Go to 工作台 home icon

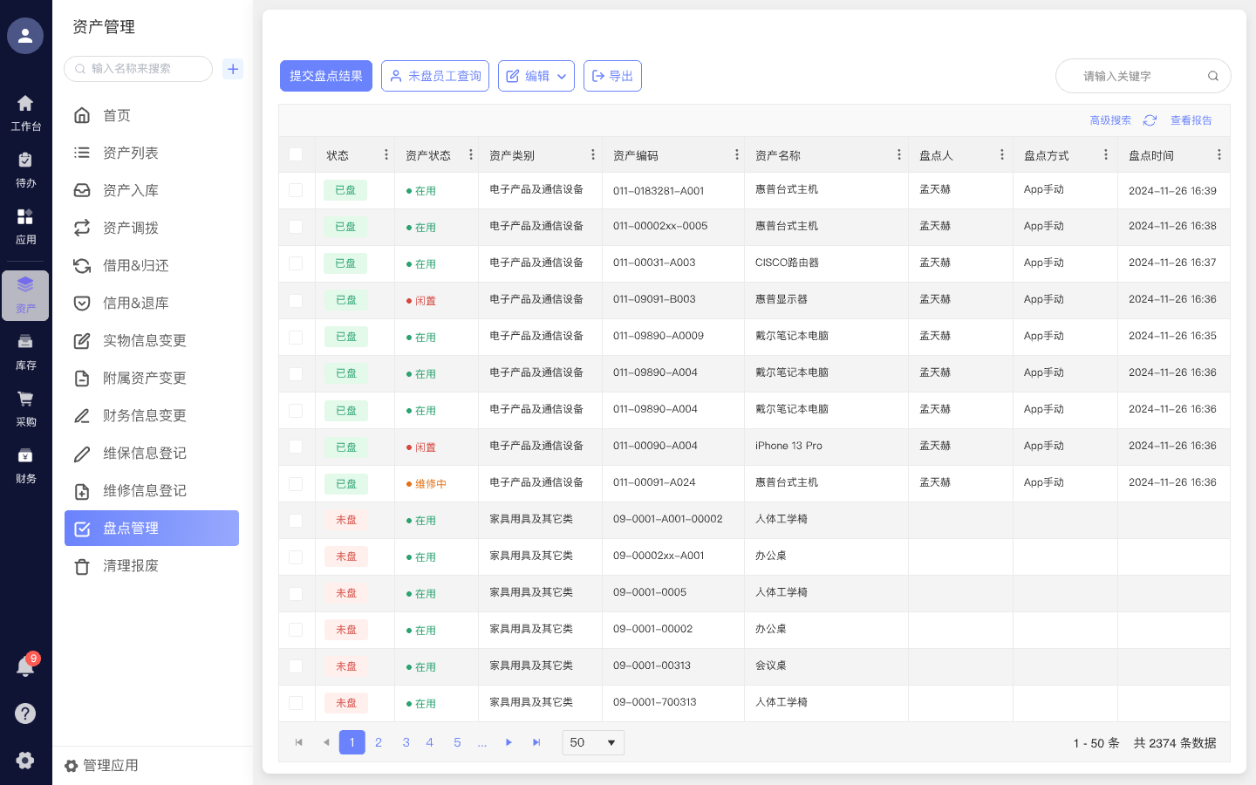(x=25, y=113)
